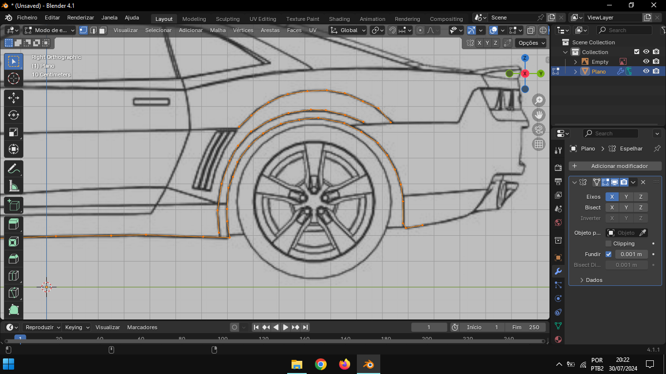Open the Render properties tab
666x374 pixels.
pos(558,168)
